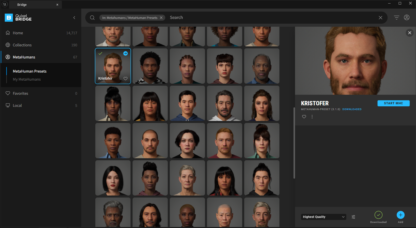This screenshot has height=228, width=416.
Task: Select the older bald man blue-shirt thumbnail
Action: pos(262,66)
